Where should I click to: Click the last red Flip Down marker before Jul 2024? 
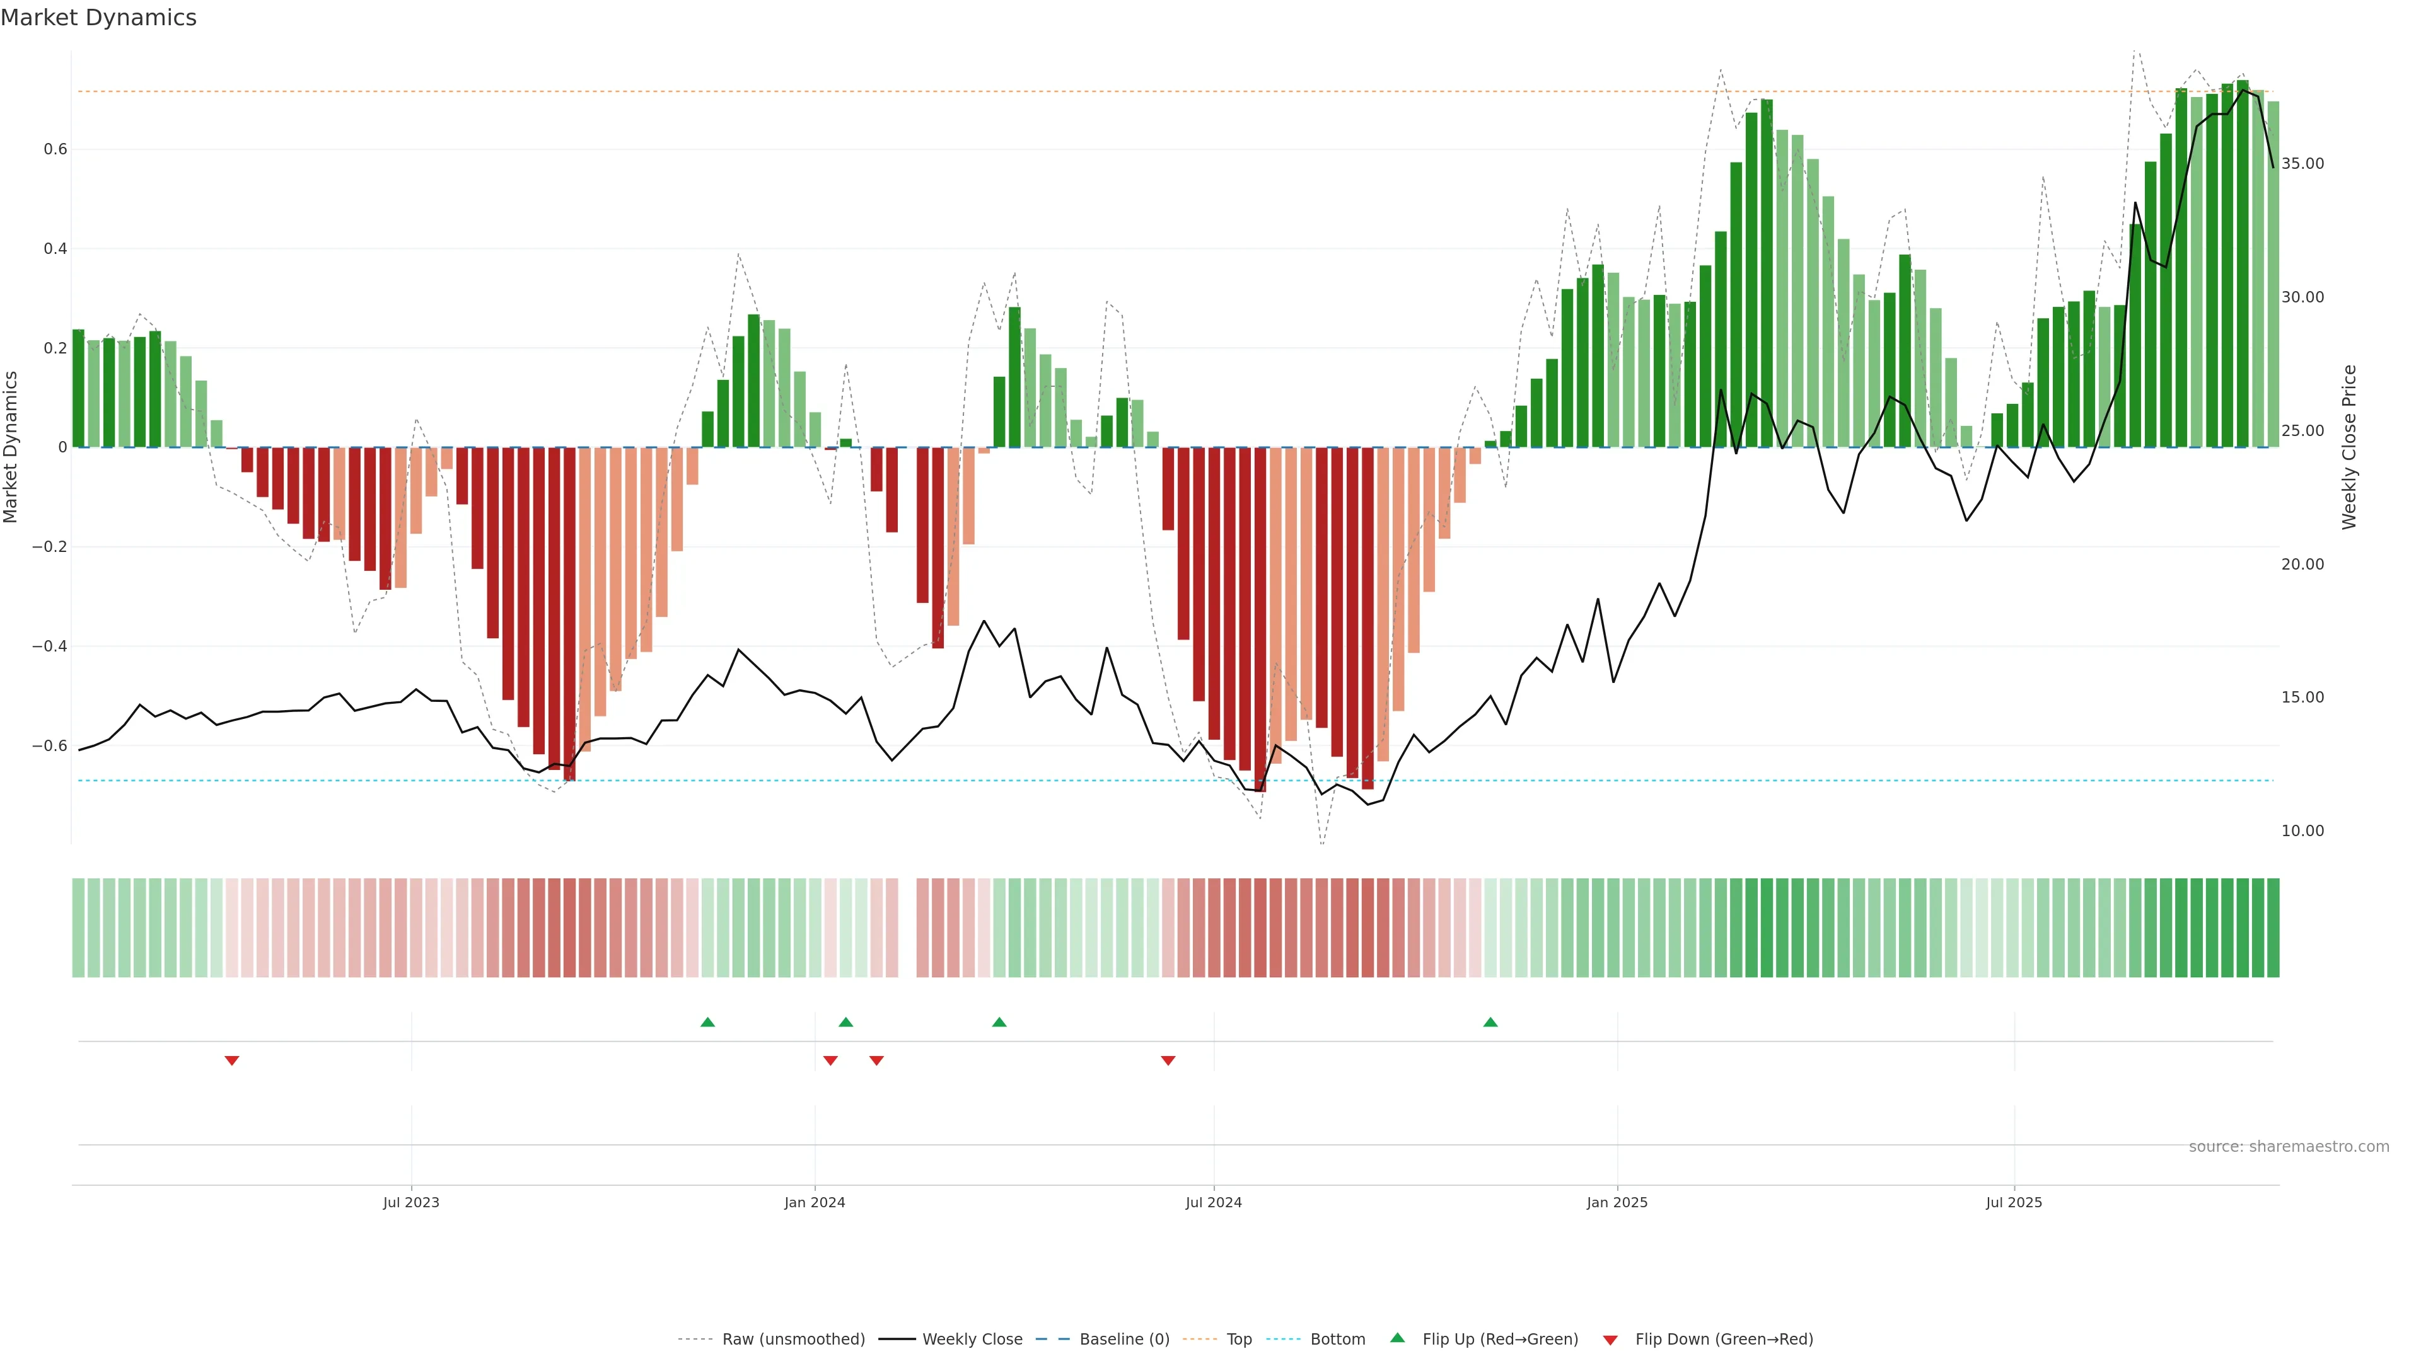pos(1168,1060)
